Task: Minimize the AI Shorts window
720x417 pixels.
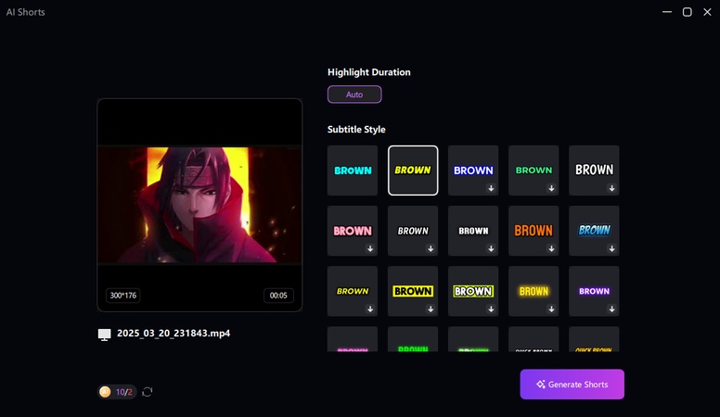Action: (x=667, y=12)
